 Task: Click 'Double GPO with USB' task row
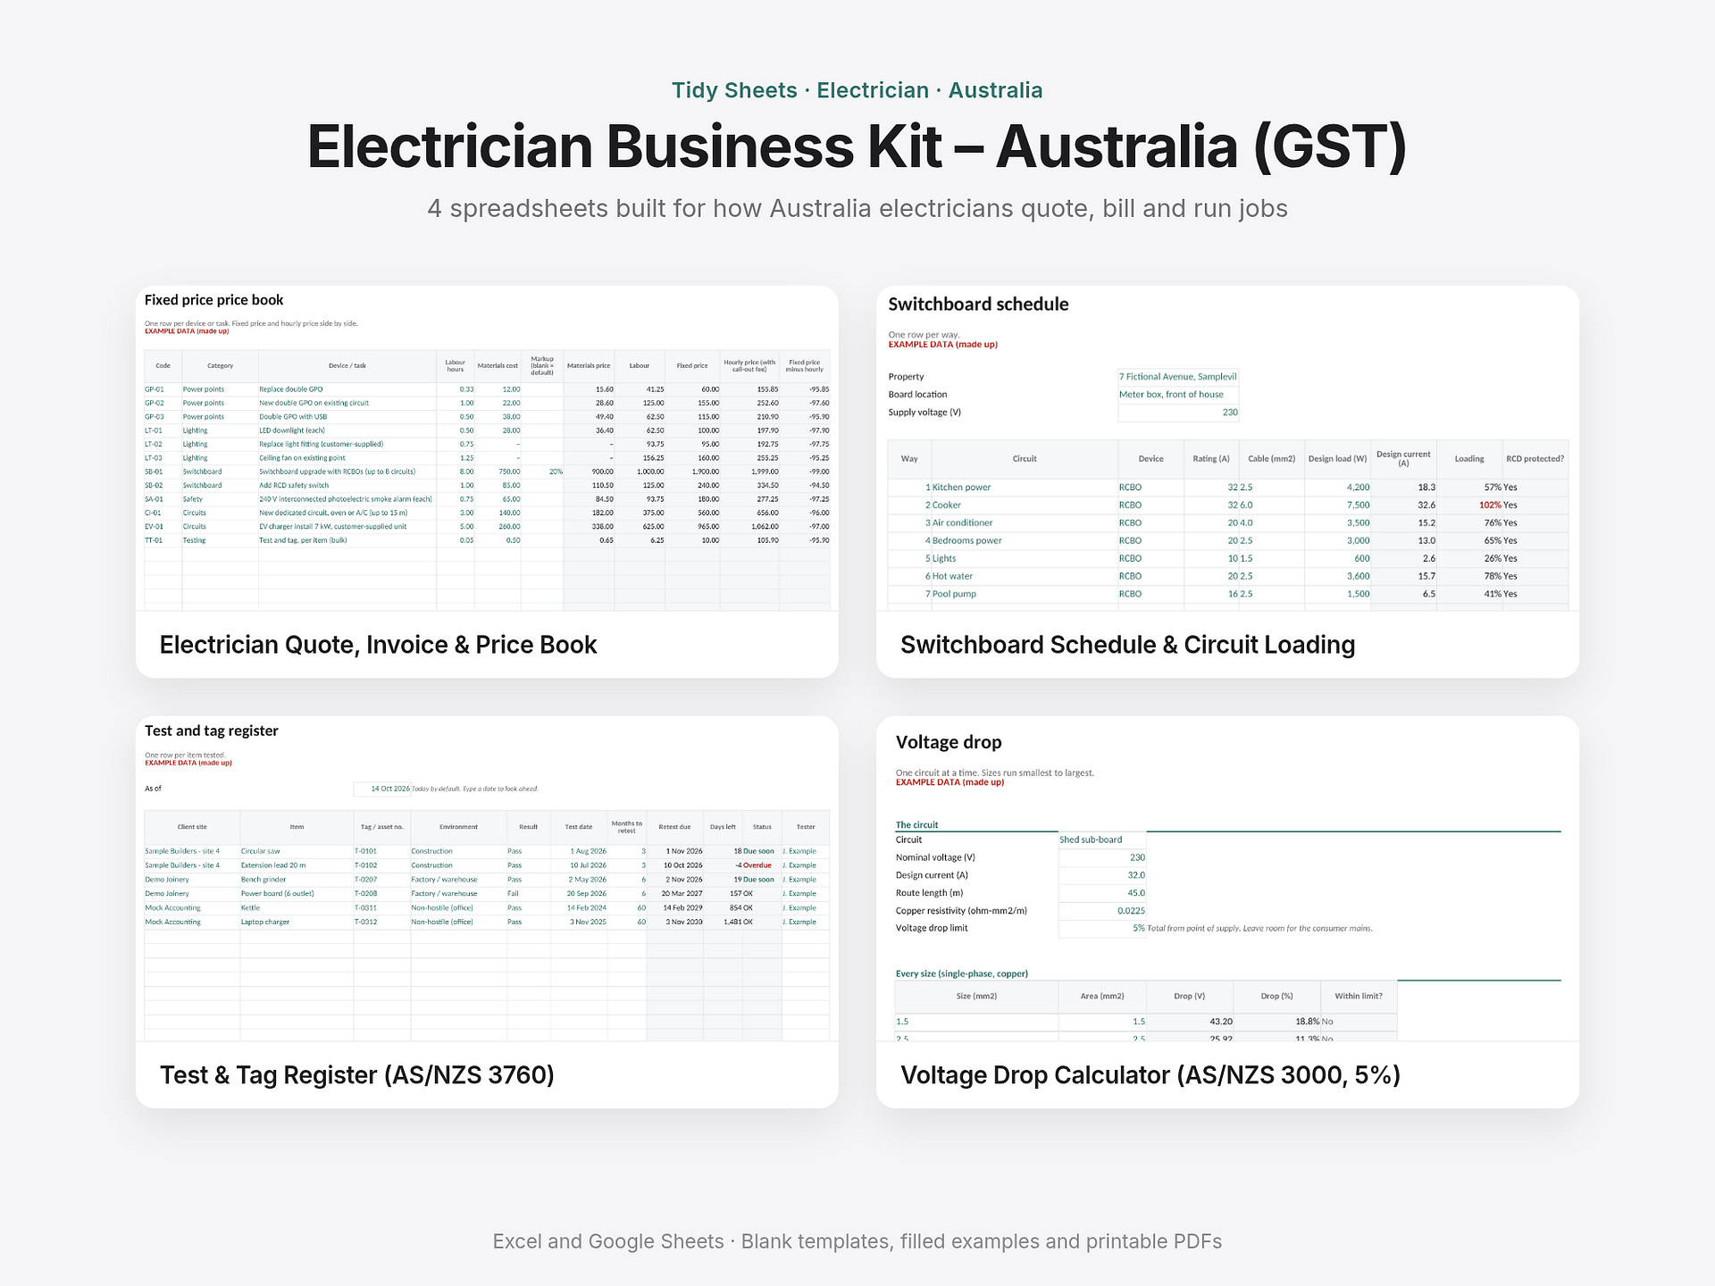click(487, 417)
